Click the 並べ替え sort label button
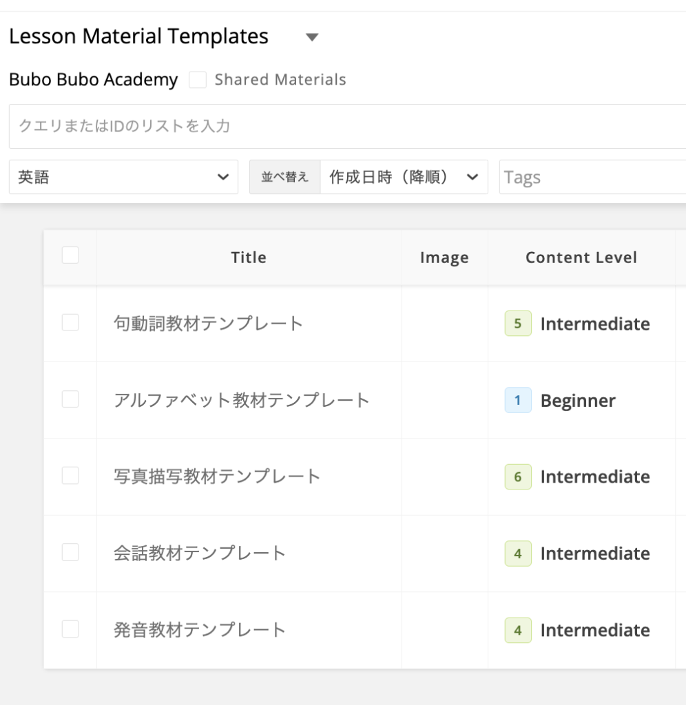Screen dimensions: 686x705 click(284, 177)
